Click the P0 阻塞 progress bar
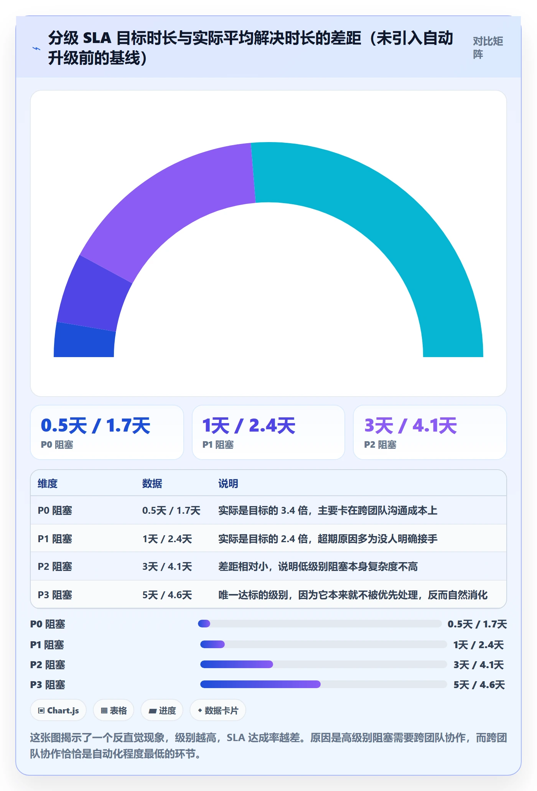The height and width of the screenshot is (791, 537). 320,624
